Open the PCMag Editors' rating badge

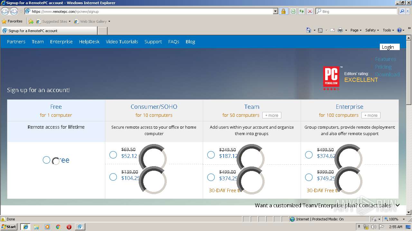(351, 78)
